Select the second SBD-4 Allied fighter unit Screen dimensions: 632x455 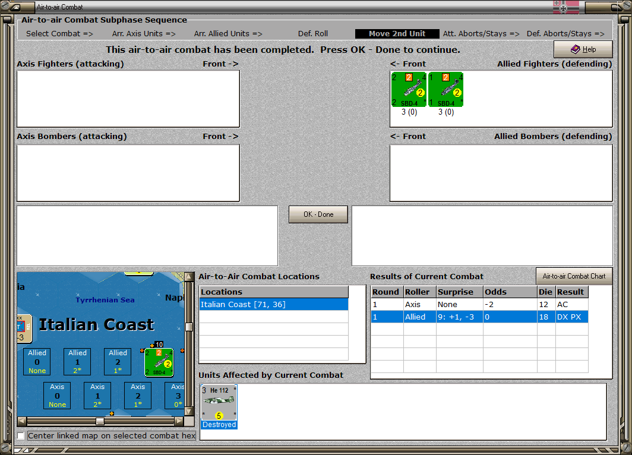[445, 90]
